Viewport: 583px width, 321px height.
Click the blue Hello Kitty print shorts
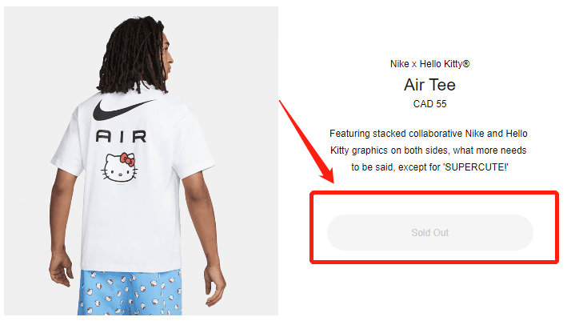(130, 294)
